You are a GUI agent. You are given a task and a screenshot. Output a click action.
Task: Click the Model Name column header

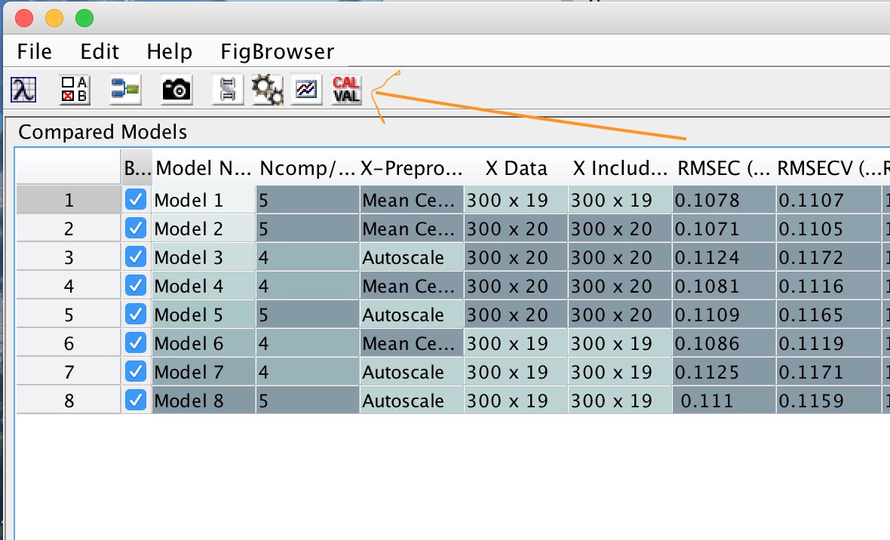pos(203,168)
